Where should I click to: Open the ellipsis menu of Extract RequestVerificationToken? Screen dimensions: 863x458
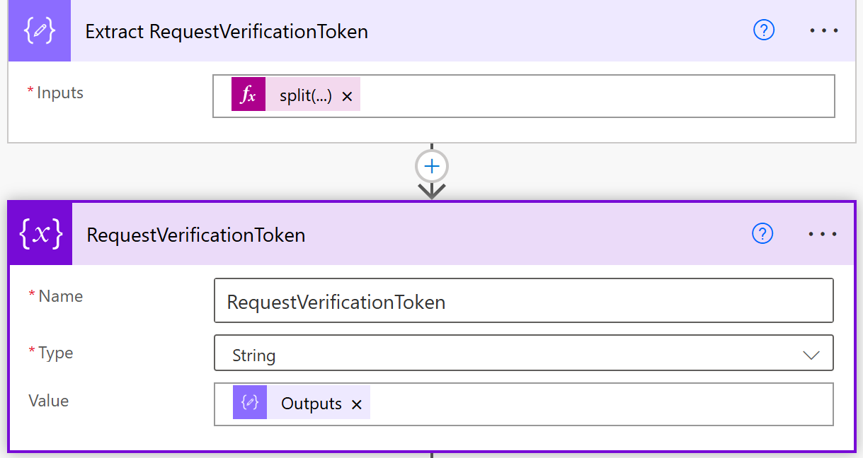pos(823,30)
